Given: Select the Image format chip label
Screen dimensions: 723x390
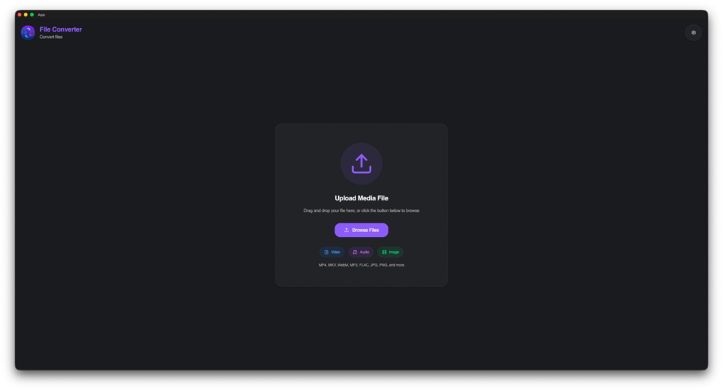Looking at the screenshot, I should click(x=394, y=252).
